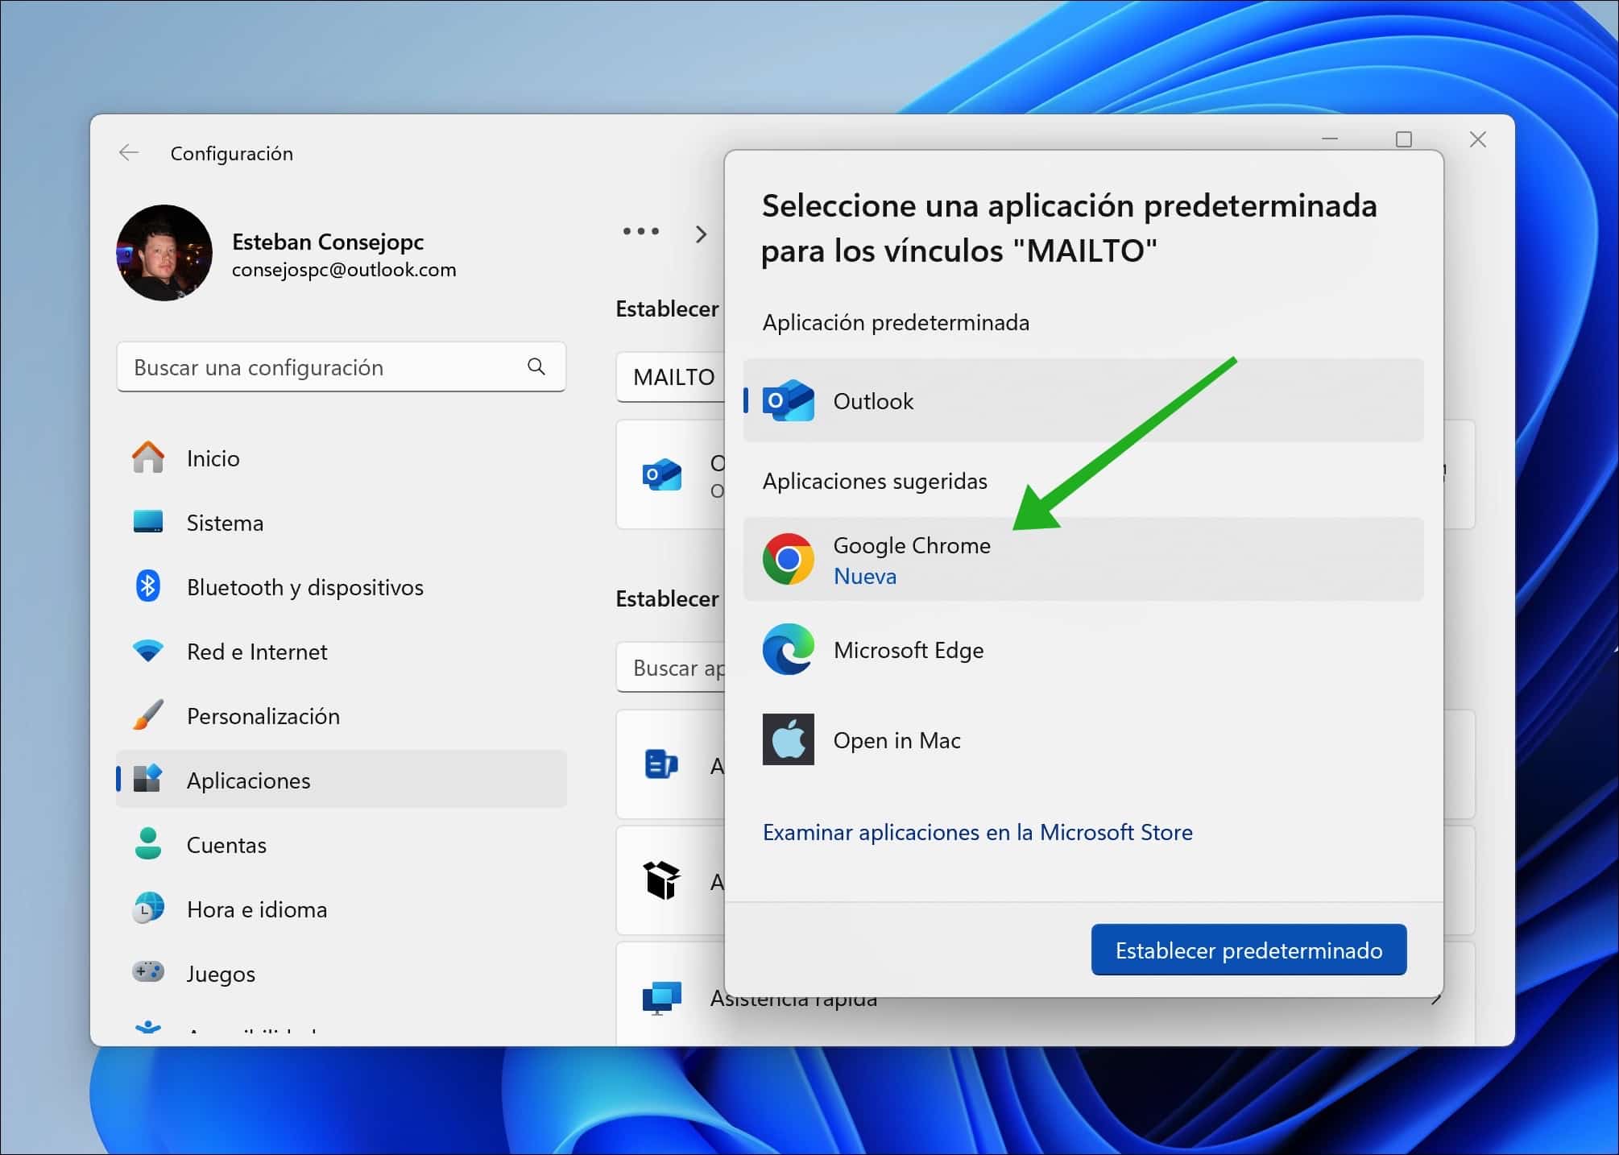Image resolution: width=1619 pixels, height=1155 pixels.
Task: Switch to Hora e idioma section
Action: coord(256,909)
